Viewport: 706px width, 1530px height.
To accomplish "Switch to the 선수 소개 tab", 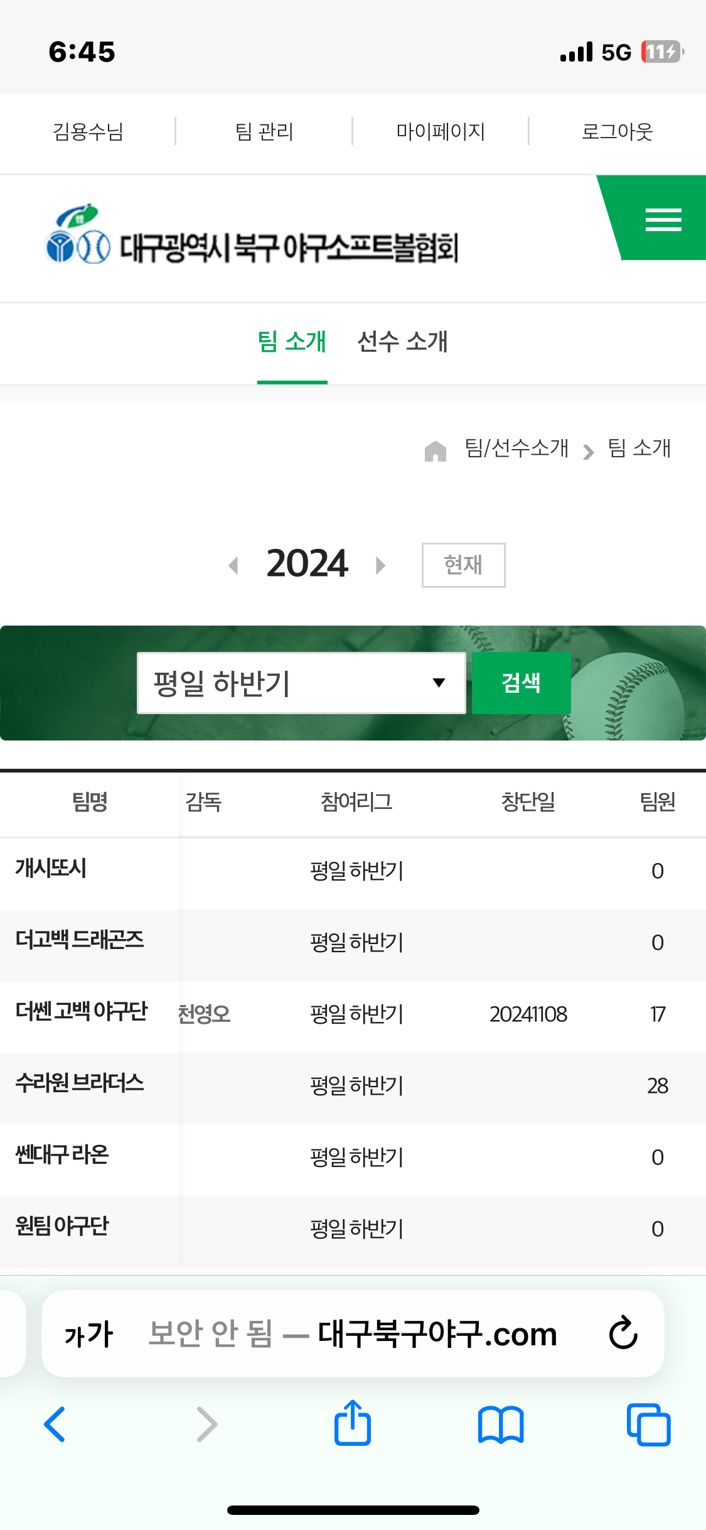I will [402, 342].
